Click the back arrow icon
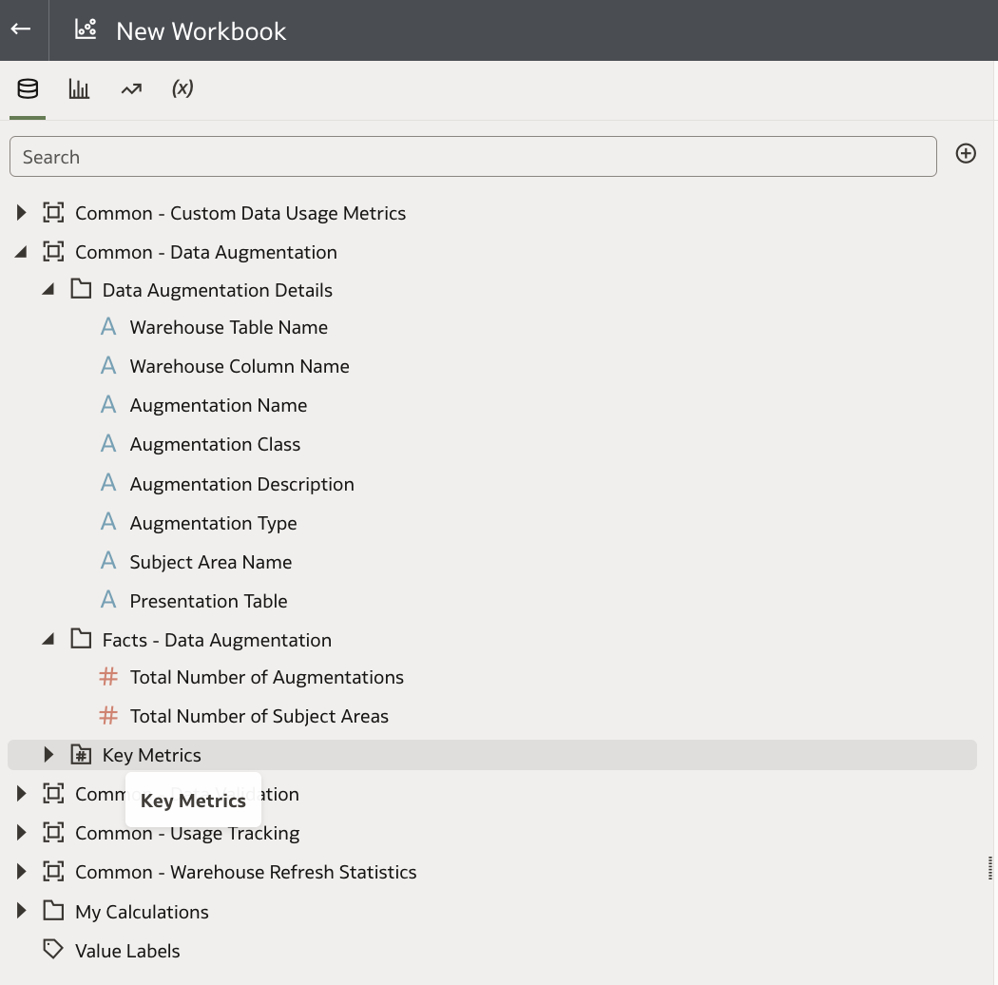Screen dimensions: 998x985 point(21,29)
